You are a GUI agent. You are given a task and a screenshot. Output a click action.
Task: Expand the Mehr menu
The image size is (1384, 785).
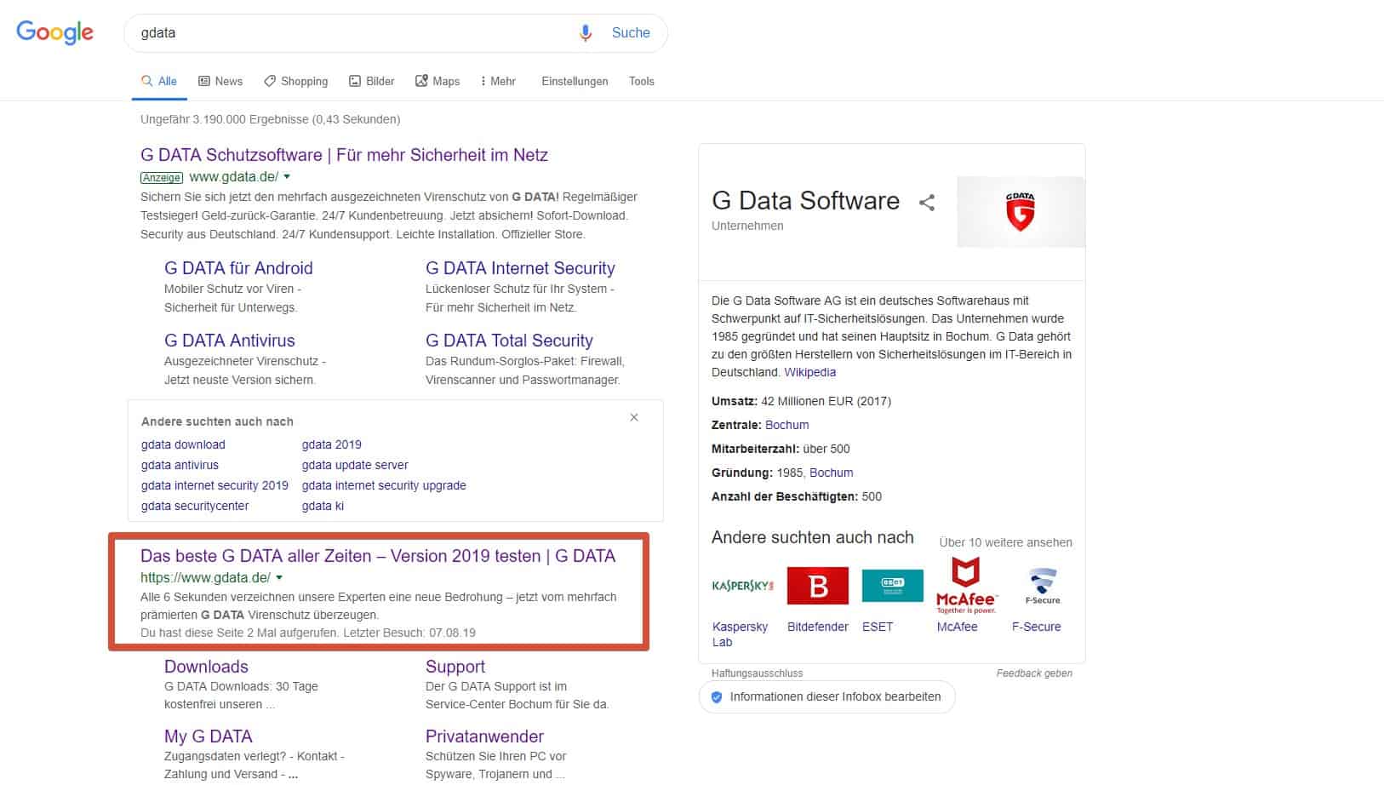tap(498, 81)
